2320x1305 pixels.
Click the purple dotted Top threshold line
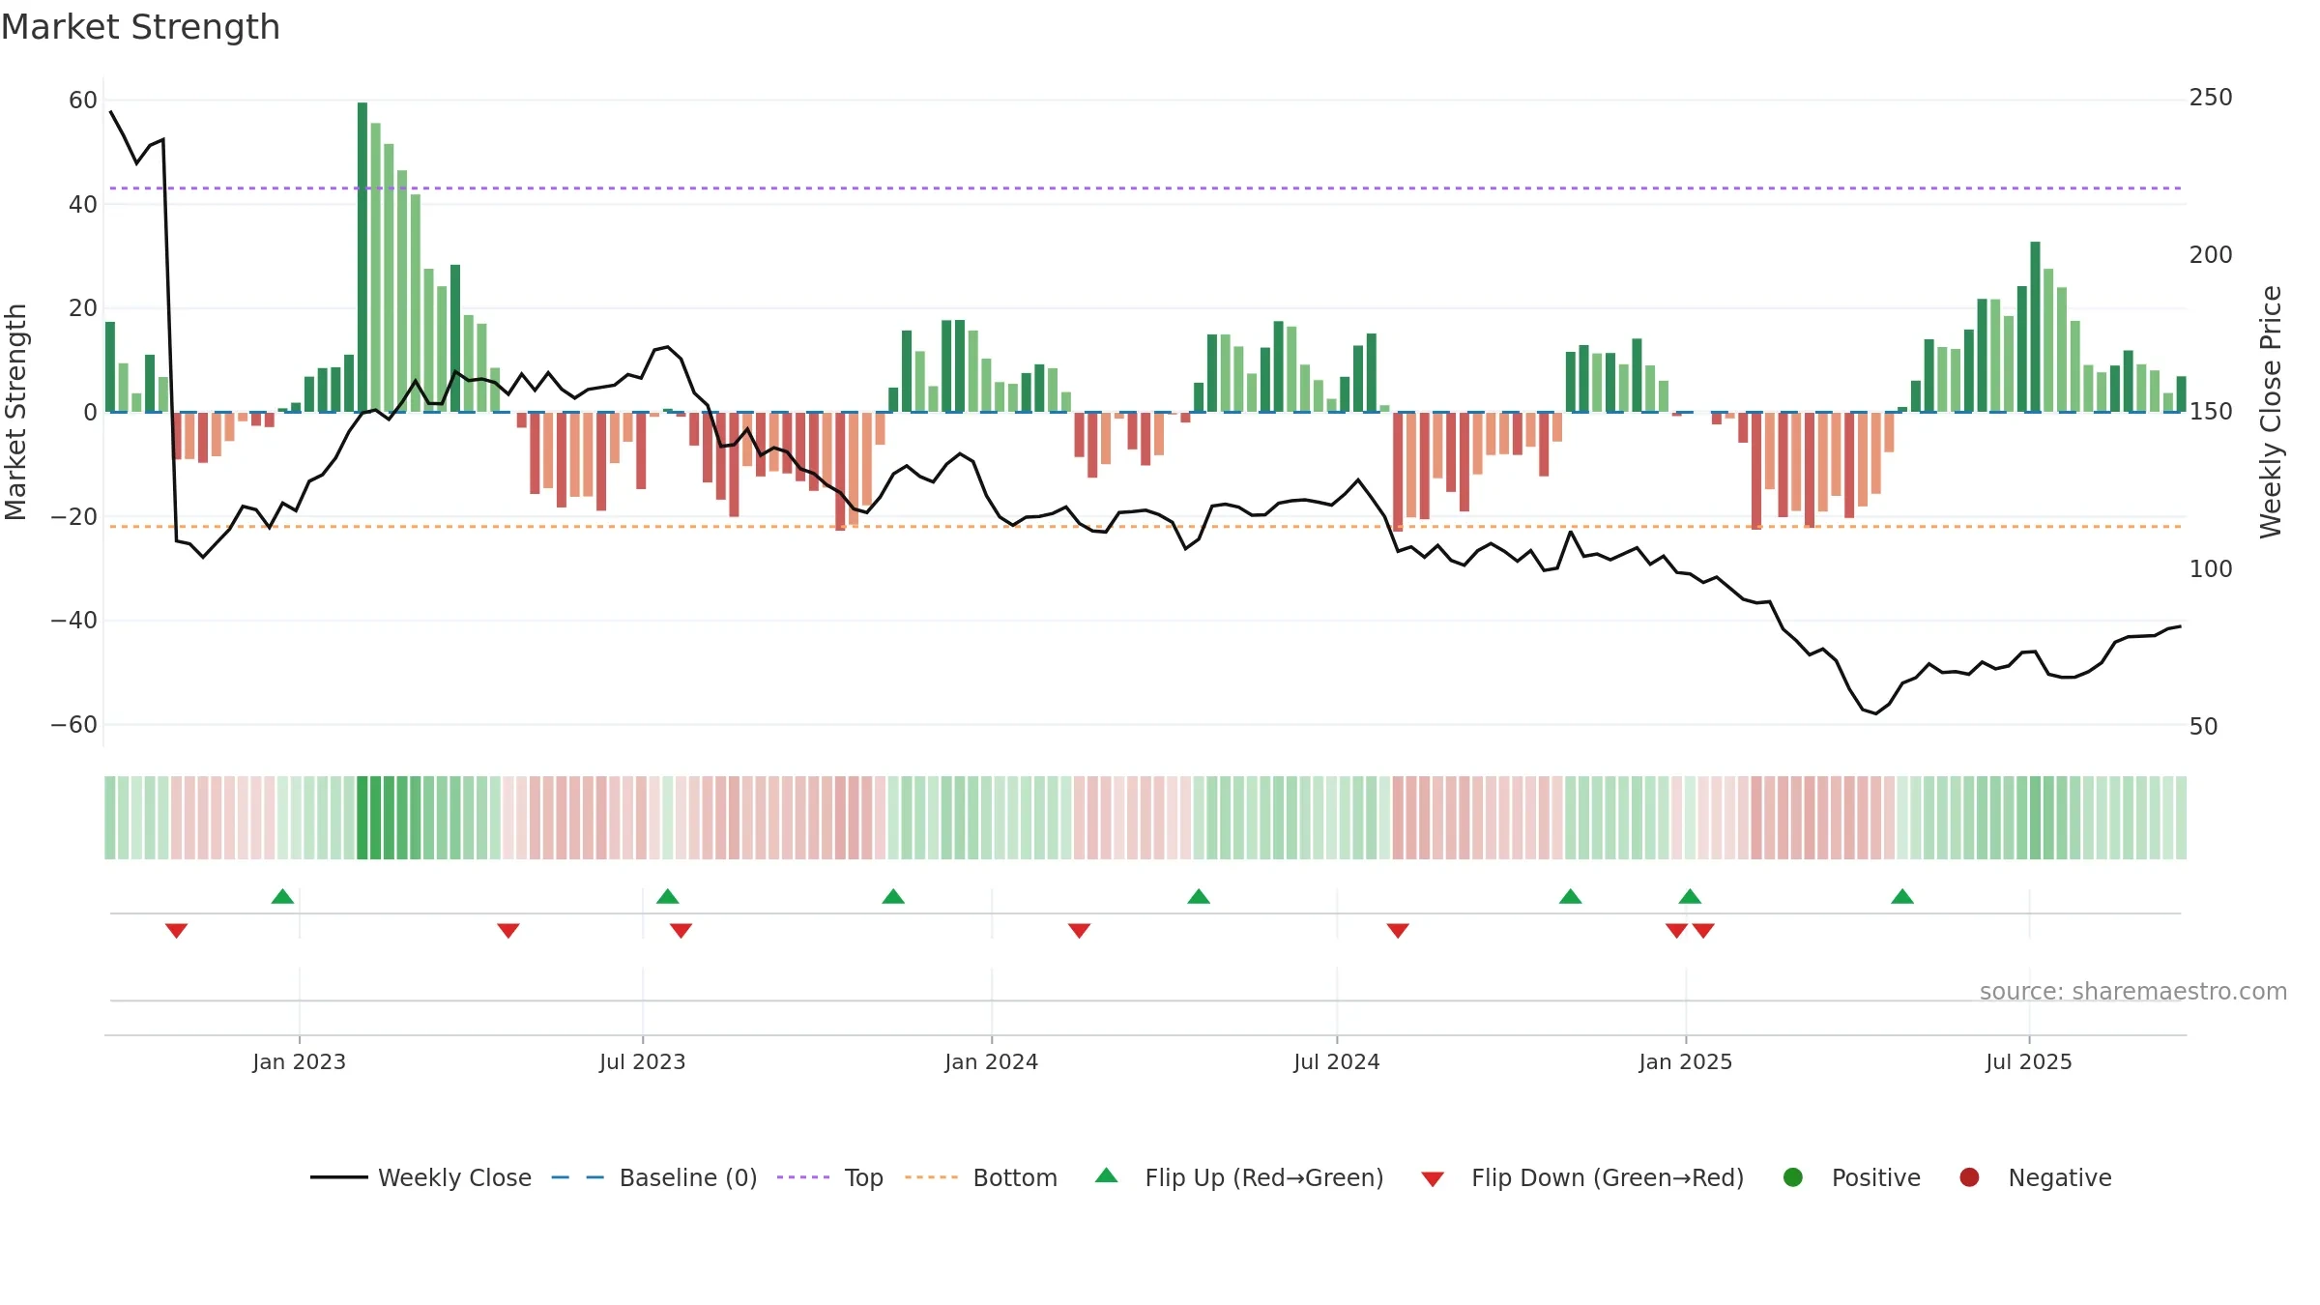(x=1145, y=188)
